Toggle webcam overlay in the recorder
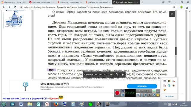Screen dimensions: 191x107 click(146, 95)
